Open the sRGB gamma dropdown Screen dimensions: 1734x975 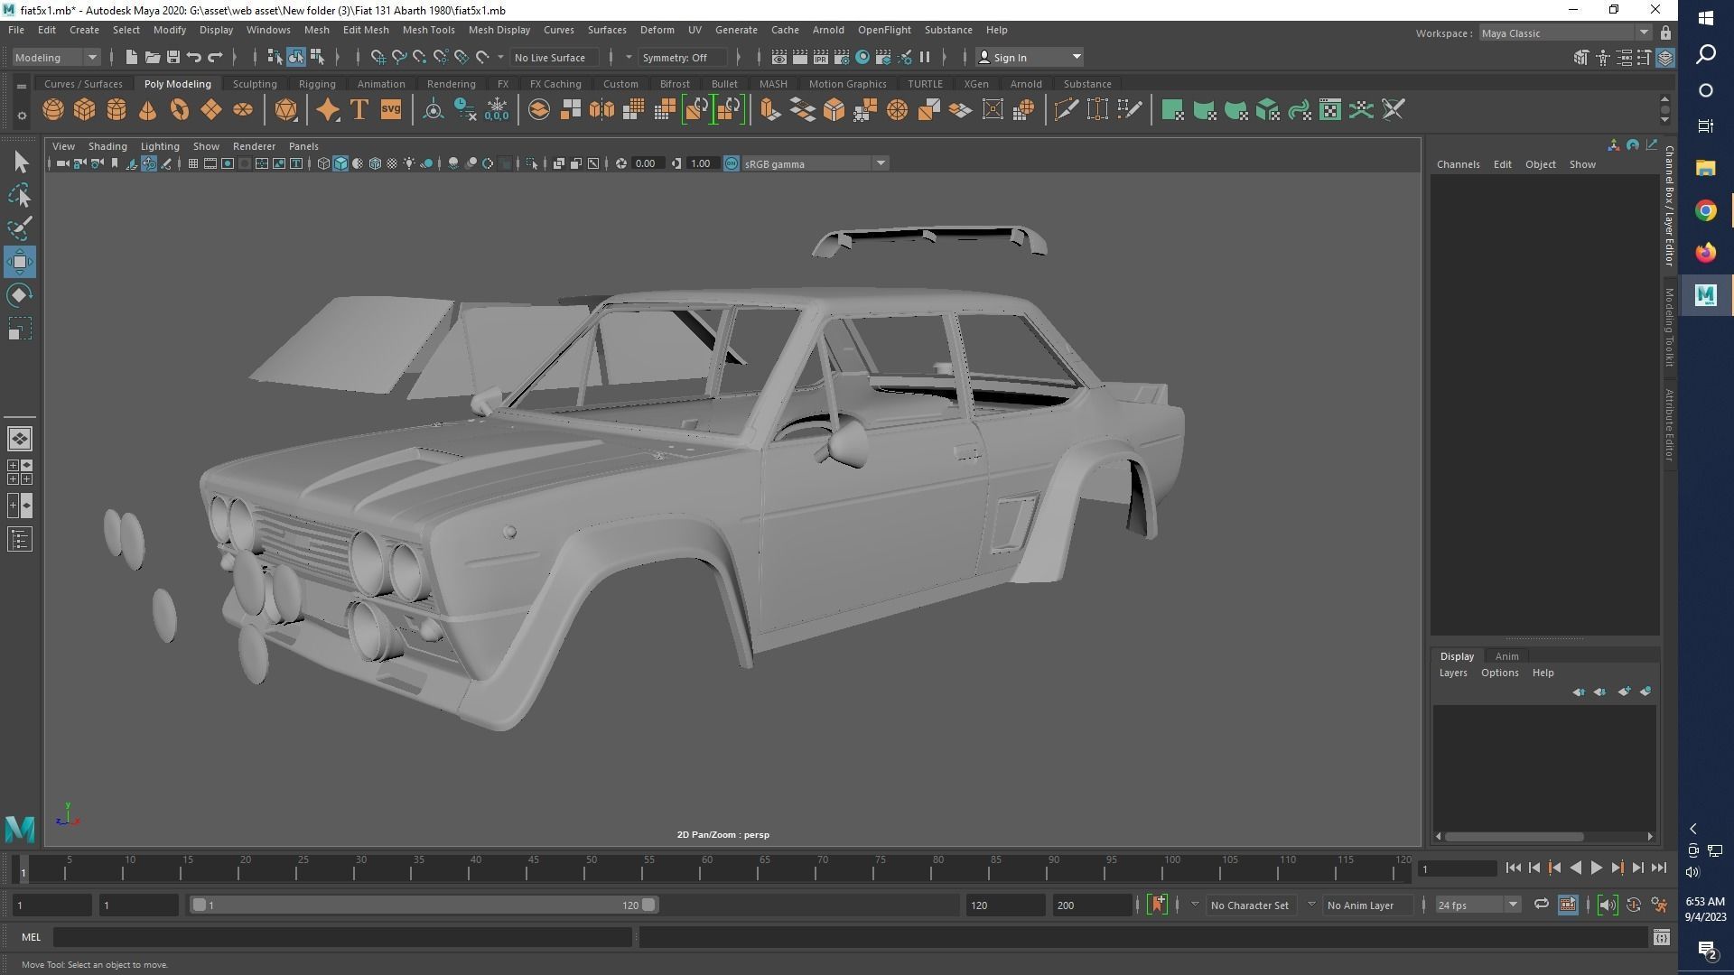(x=815, y=163)
